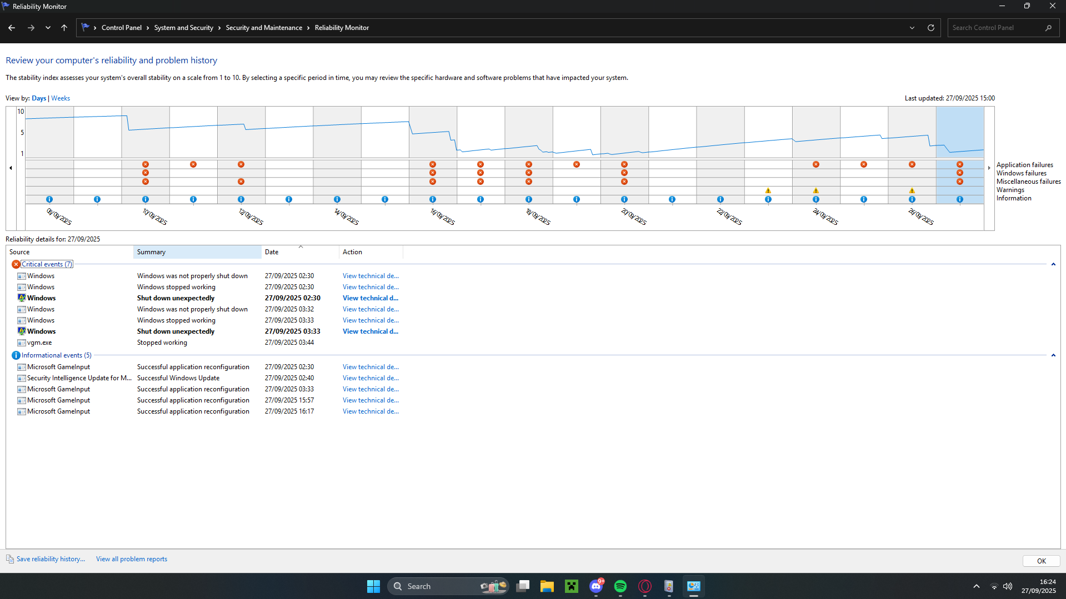Click the volume speaker tray icon
The width and height of the screenshot is (1066, 599).
(x=1008, y=586)
